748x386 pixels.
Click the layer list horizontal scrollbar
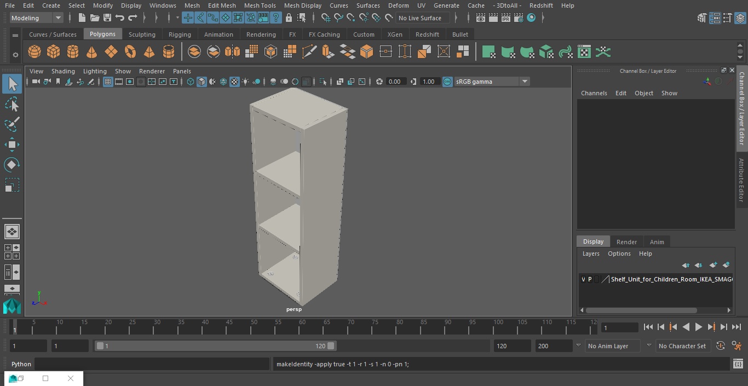[641, 310]
